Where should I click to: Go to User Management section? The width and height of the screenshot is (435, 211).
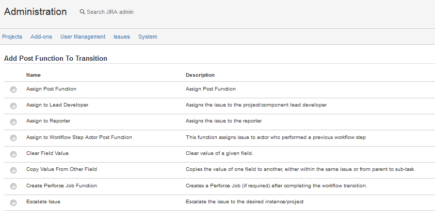(83, 37)
